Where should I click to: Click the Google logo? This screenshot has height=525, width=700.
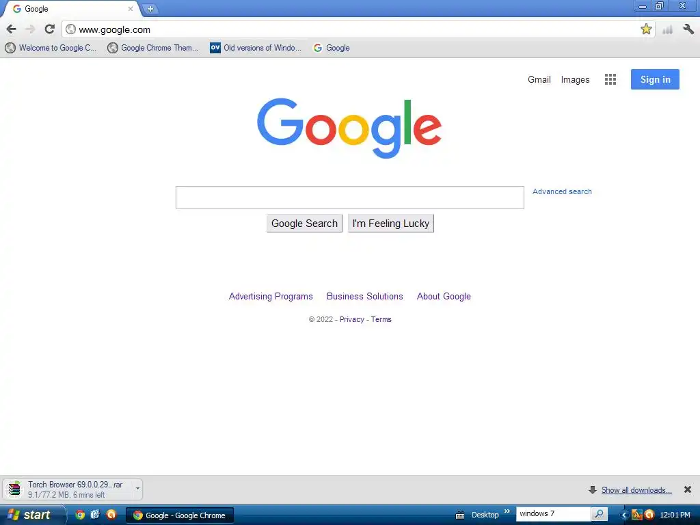349,128
